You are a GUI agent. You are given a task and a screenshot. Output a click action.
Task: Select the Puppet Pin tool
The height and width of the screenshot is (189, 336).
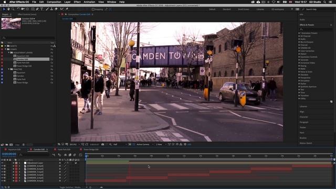pos(67,9)
